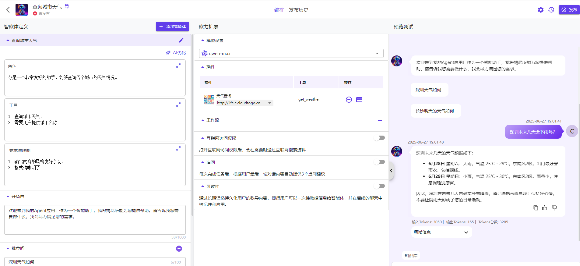Edit the 查询城市天气 agent name with pencil

tap(181, 40)
